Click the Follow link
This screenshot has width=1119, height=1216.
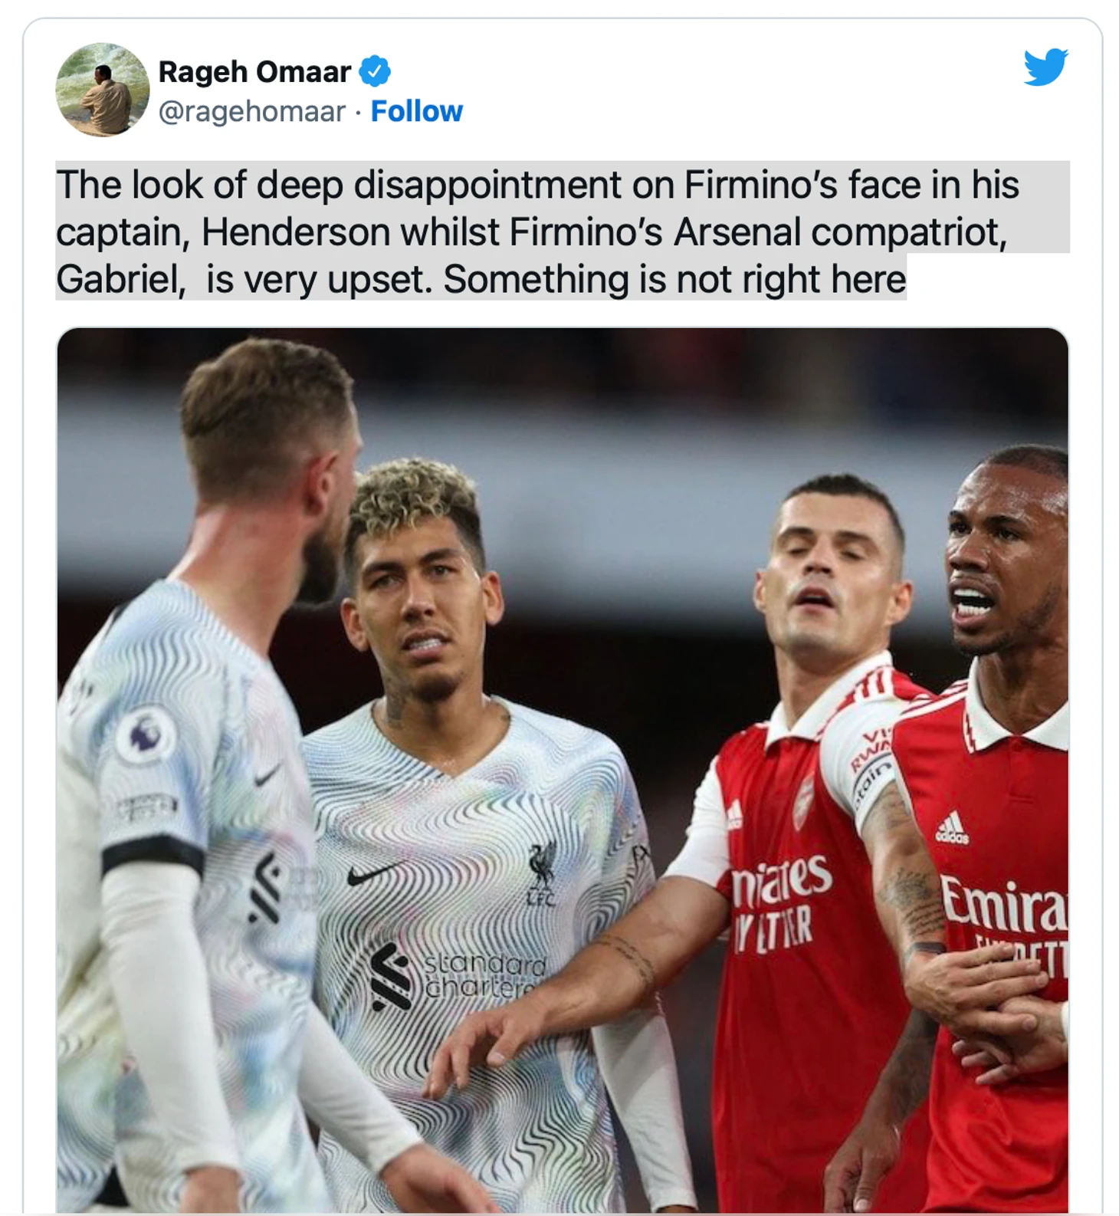[x=417, y=111]
